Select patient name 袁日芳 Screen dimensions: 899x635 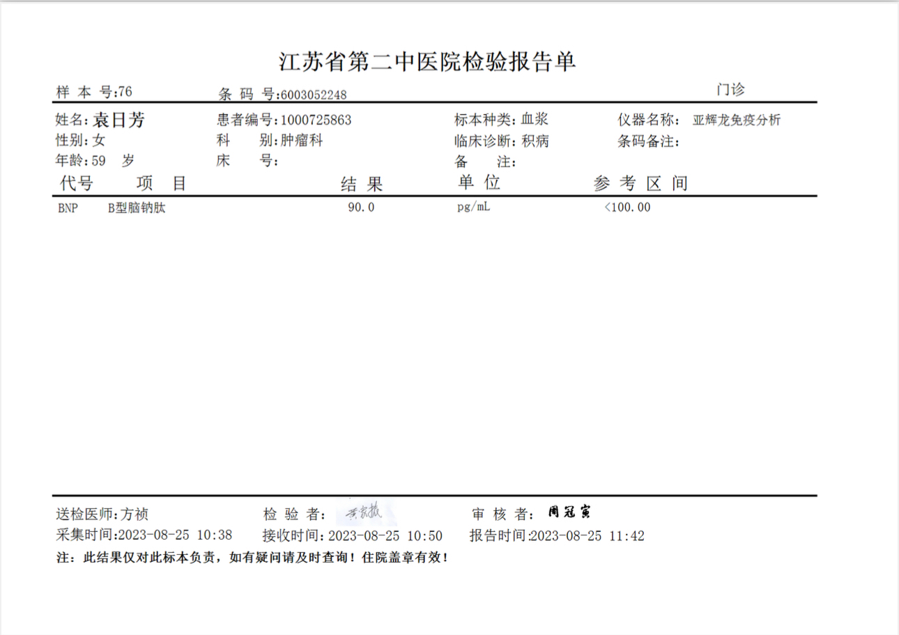click(119, 120)
